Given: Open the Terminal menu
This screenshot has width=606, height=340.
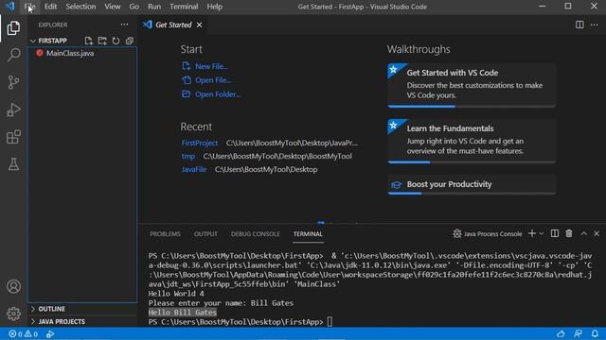Looking at the screenshot, I should coord(184,7).
